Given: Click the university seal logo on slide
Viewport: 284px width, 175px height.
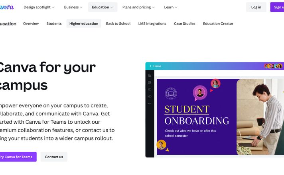Looking at the screenshot, I should tap(171, 93).
